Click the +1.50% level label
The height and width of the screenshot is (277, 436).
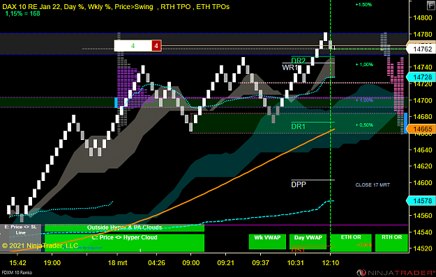point(363,5)
